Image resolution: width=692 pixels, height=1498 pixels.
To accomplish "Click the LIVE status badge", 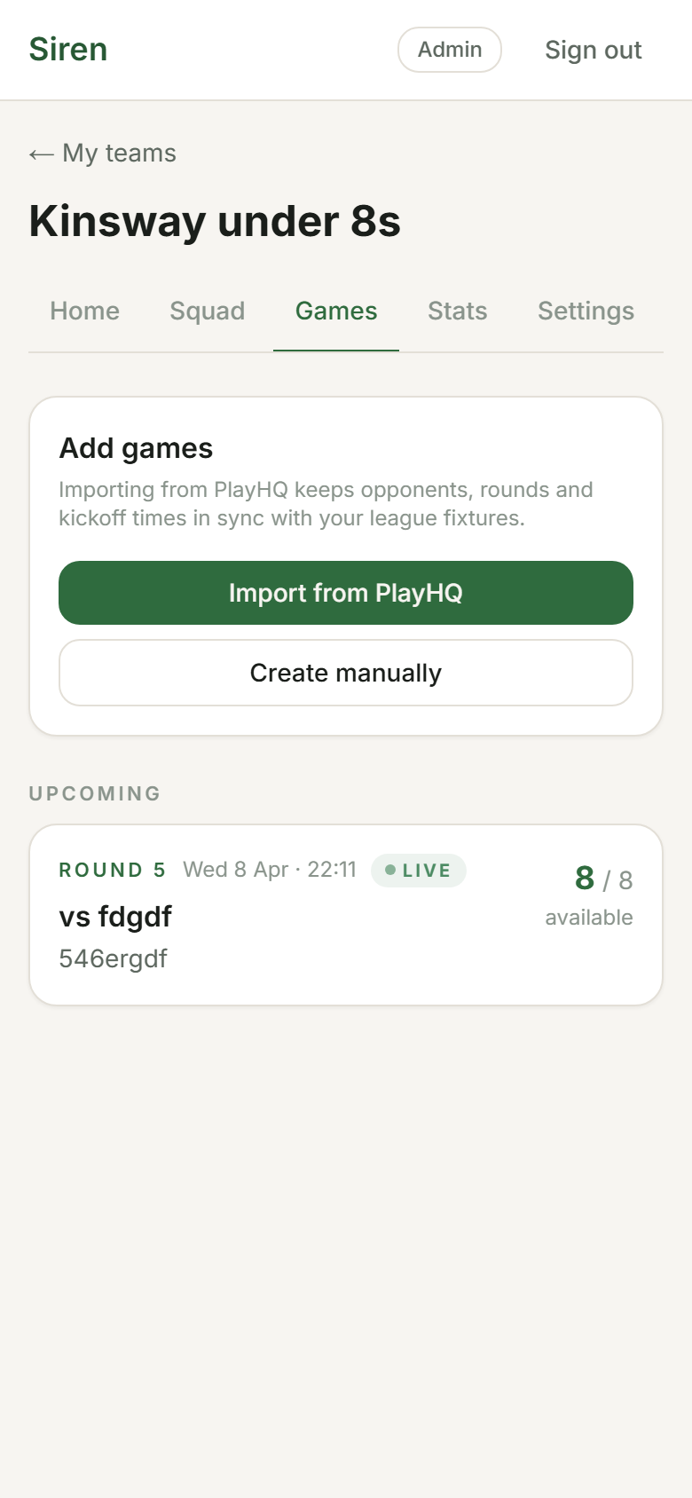I will [419, 871].
